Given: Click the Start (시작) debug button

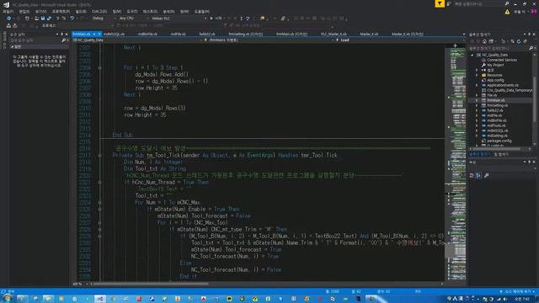Looking at the screenshot, I should [216, 19].
